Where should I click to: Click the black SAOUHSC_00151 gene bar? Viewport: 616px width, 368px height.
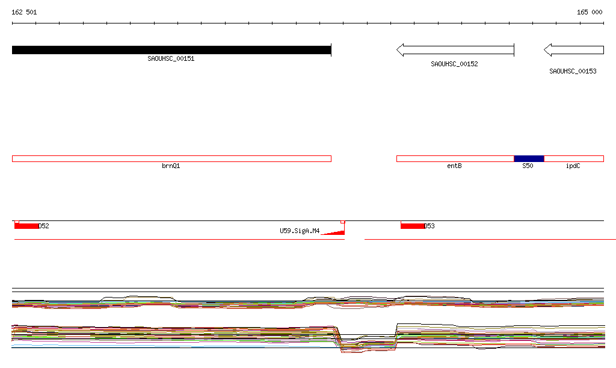pos(171,50)
